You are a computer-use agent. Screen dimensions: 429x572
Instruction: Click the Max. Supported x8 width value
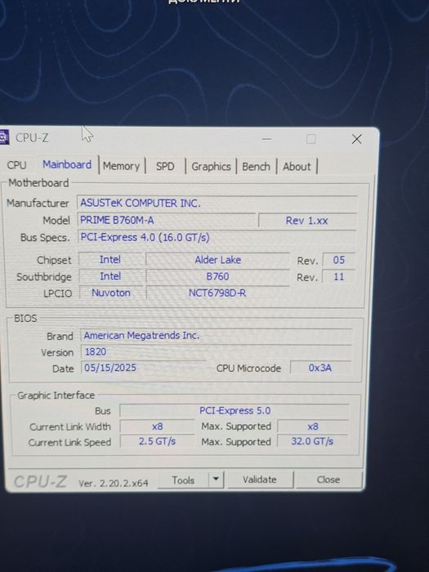[x=313, y=427]
